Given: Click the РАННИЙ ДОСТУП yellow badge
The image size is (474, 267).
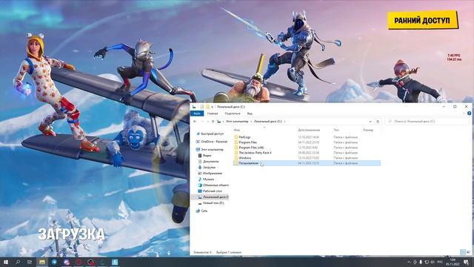Looking at the screenshot, I should [x=422, y=20].
